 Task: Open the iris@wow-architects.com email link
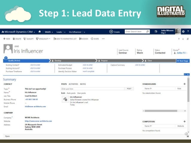(x=35, y=107)
